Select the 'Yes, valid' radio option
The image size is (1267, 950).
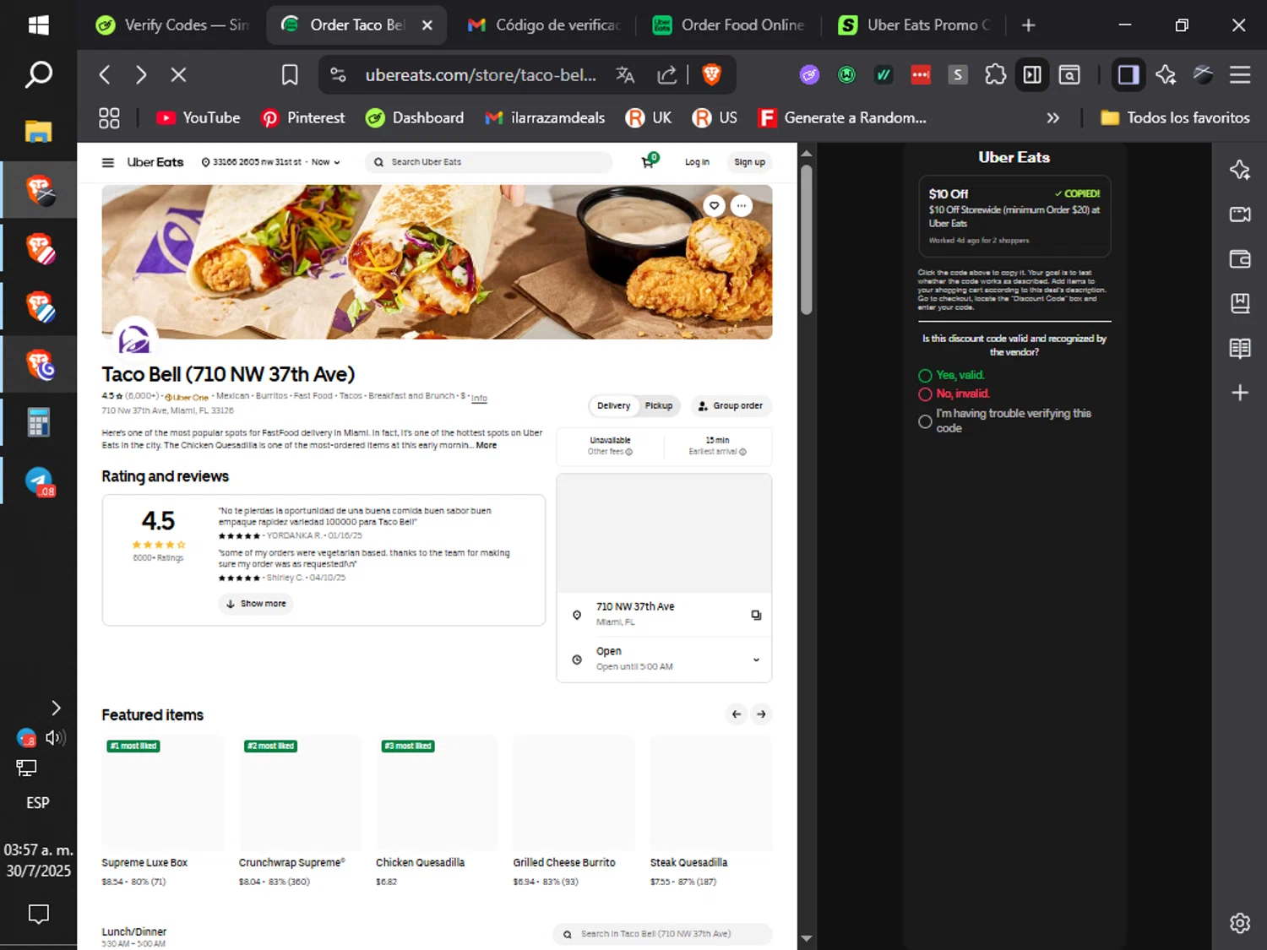(925, 376)
